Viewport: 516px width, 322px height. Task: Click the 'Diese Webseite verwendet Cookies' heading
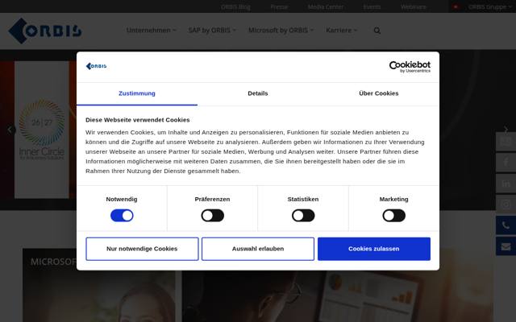tap(138, 120)
